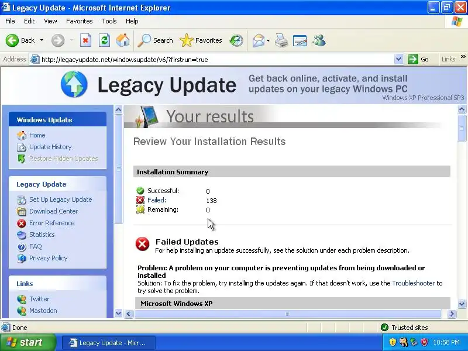The image size is (468, 351).
Task: Click the Legacy Update globe logo
Action: [x=74, y=84]
